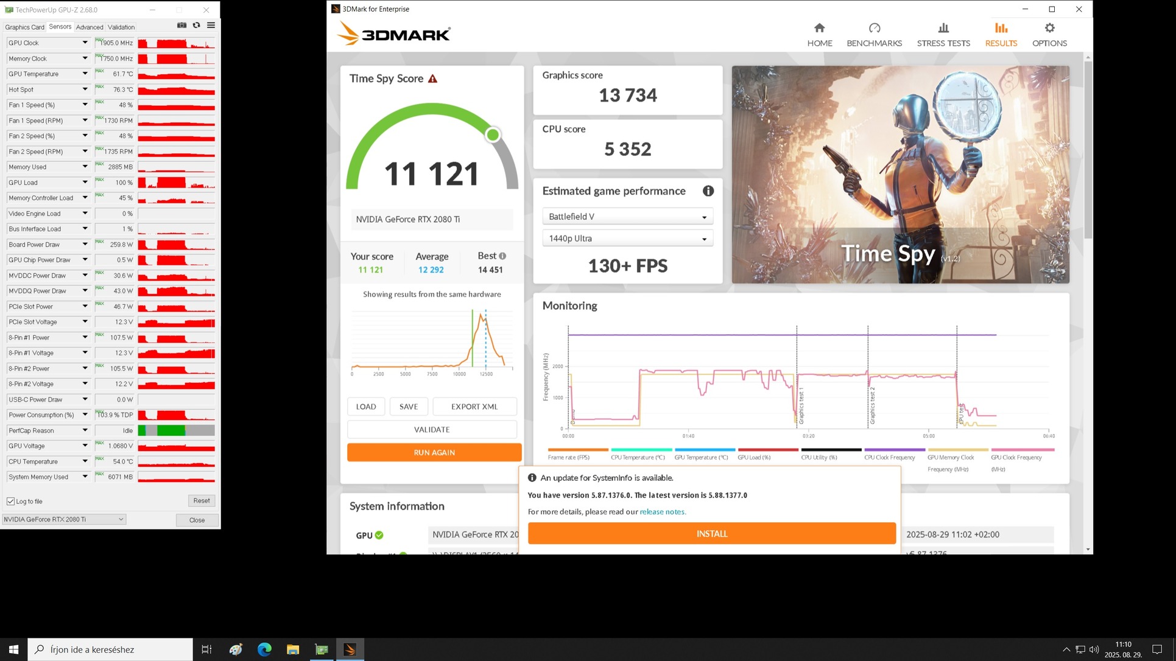Click the Time Spy score warning triangle
Image resolution: width=1176 pixels, height=661 pixels.
432,79
